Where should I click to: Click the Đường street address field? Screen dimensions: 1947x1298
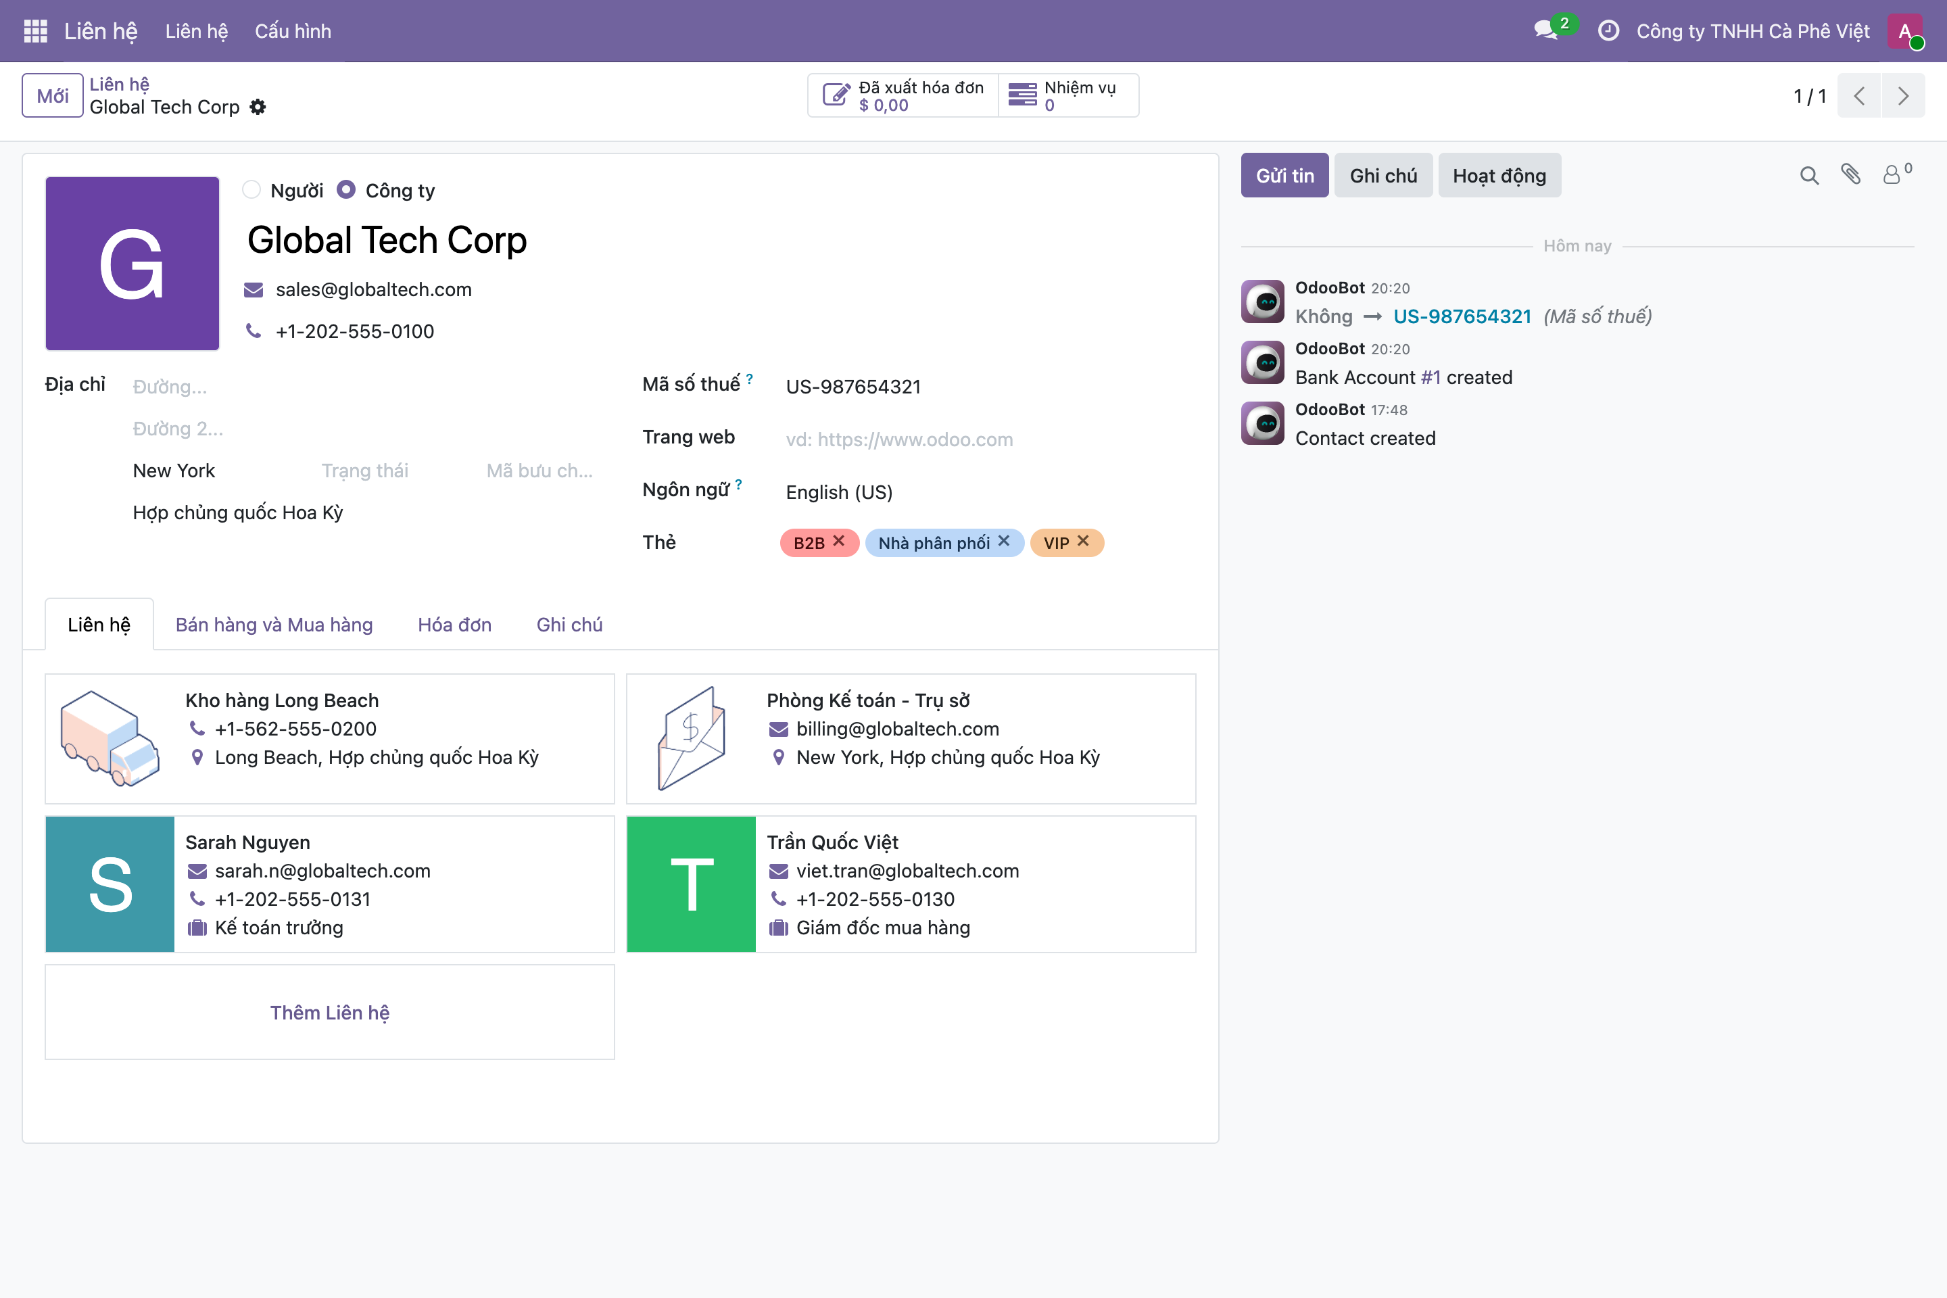coord(364,387)
